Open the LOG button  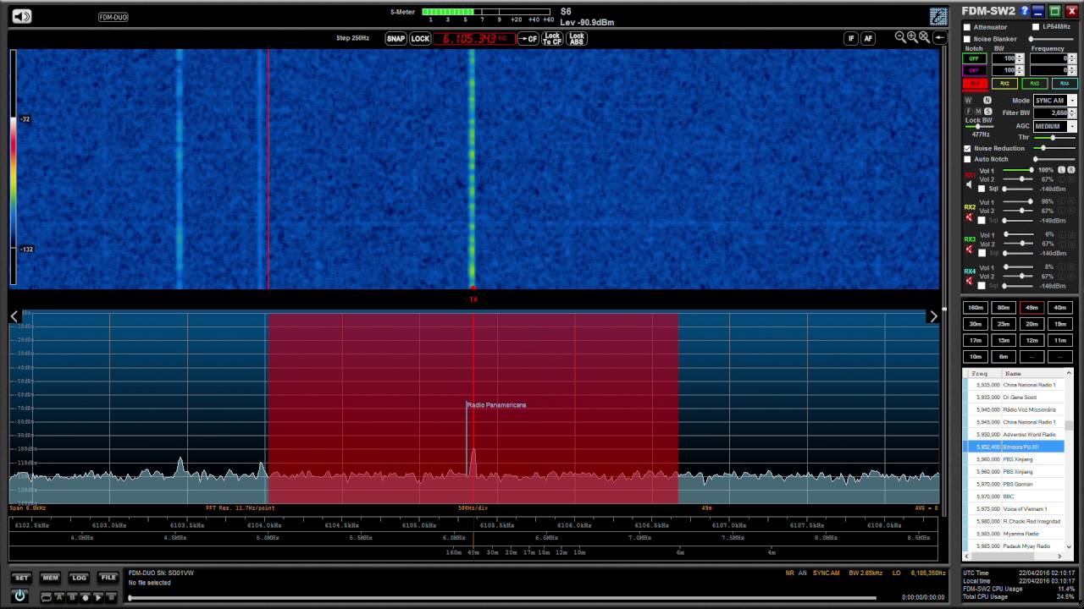coord(79,578)
